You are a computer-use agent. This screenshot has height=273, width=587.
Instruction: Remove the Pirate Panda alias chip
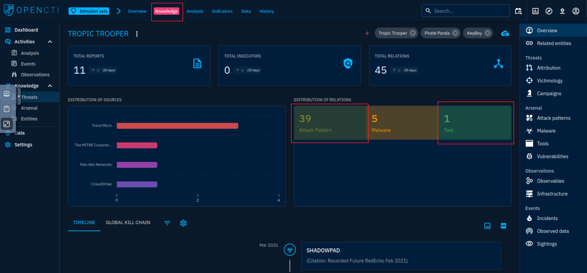coord(455,33)
